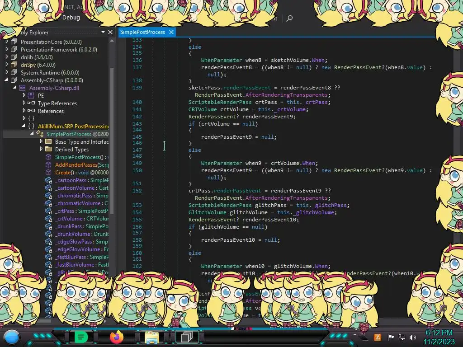The image size is (463, 347).
Task: Click AfterRenderingTransparents link on line 139
Action: tap(286, 95)
